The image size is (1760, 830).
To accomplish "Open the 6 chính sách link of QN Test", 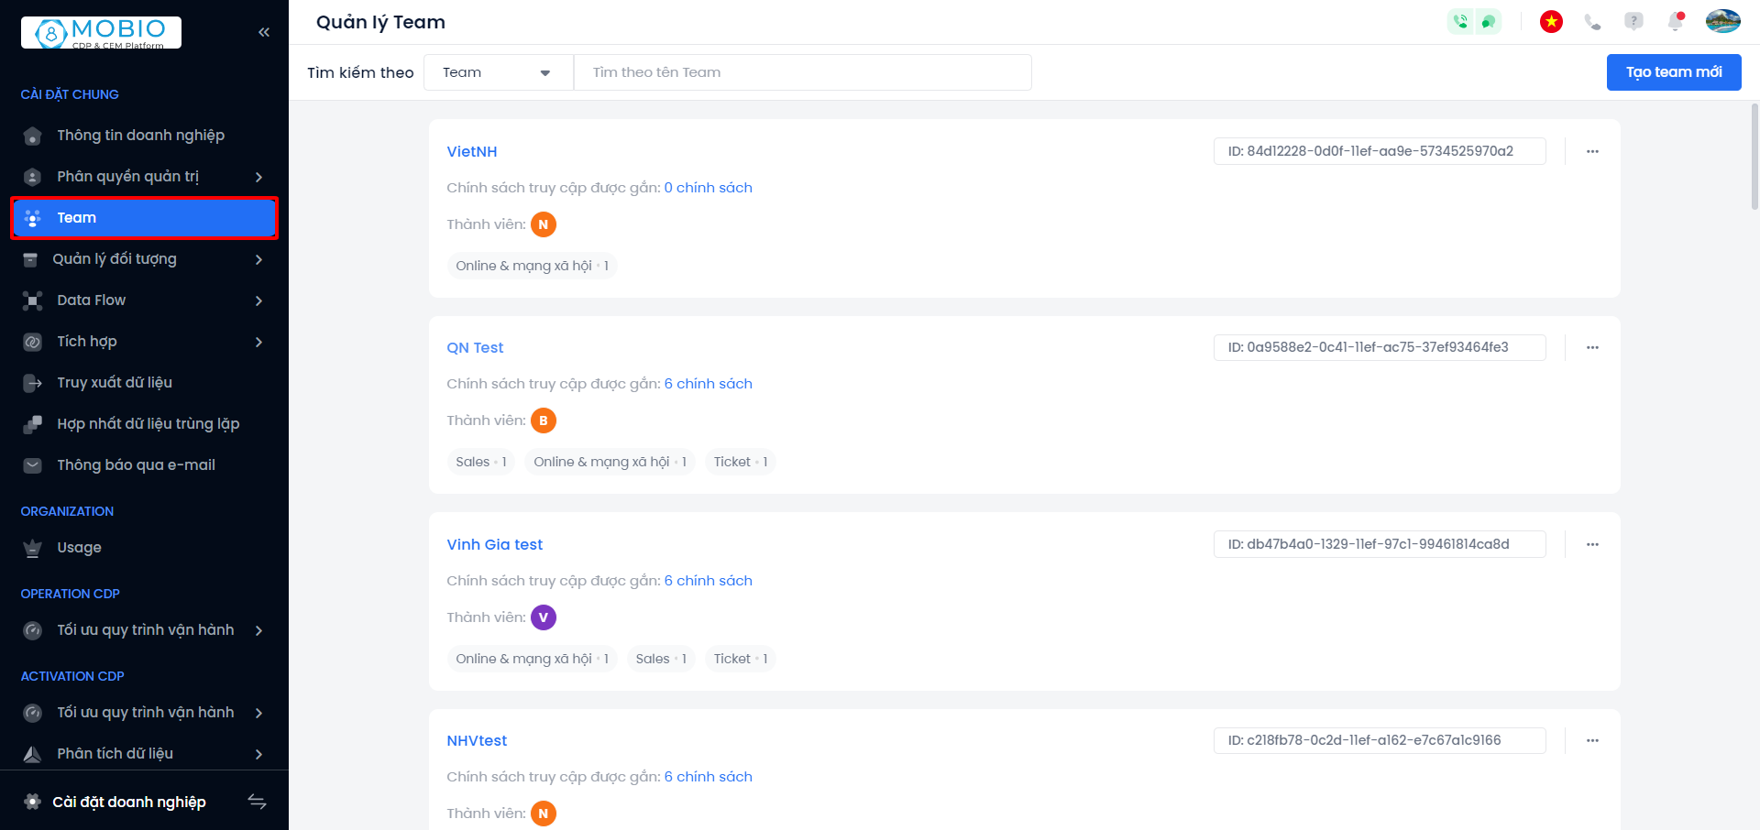I will tap(708, 384).
